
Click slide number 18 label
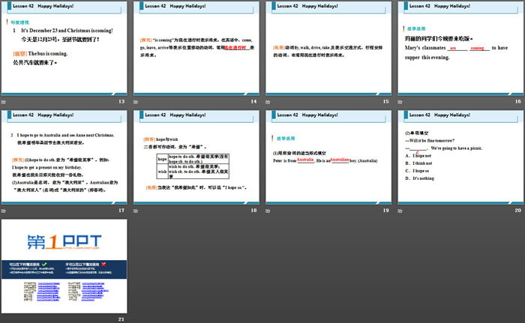click(253, 210)
